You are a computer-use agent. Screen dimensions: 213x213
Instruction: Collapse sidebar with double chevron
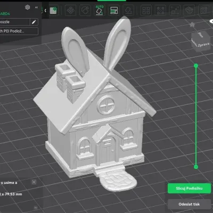pos(36,7)
